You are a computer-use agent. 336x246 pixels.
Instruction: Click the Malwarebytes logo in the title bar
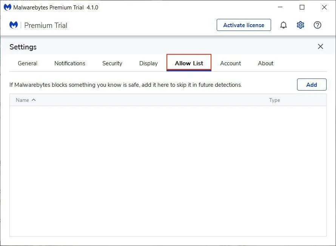pyautogui.click(x=7, y=8)
